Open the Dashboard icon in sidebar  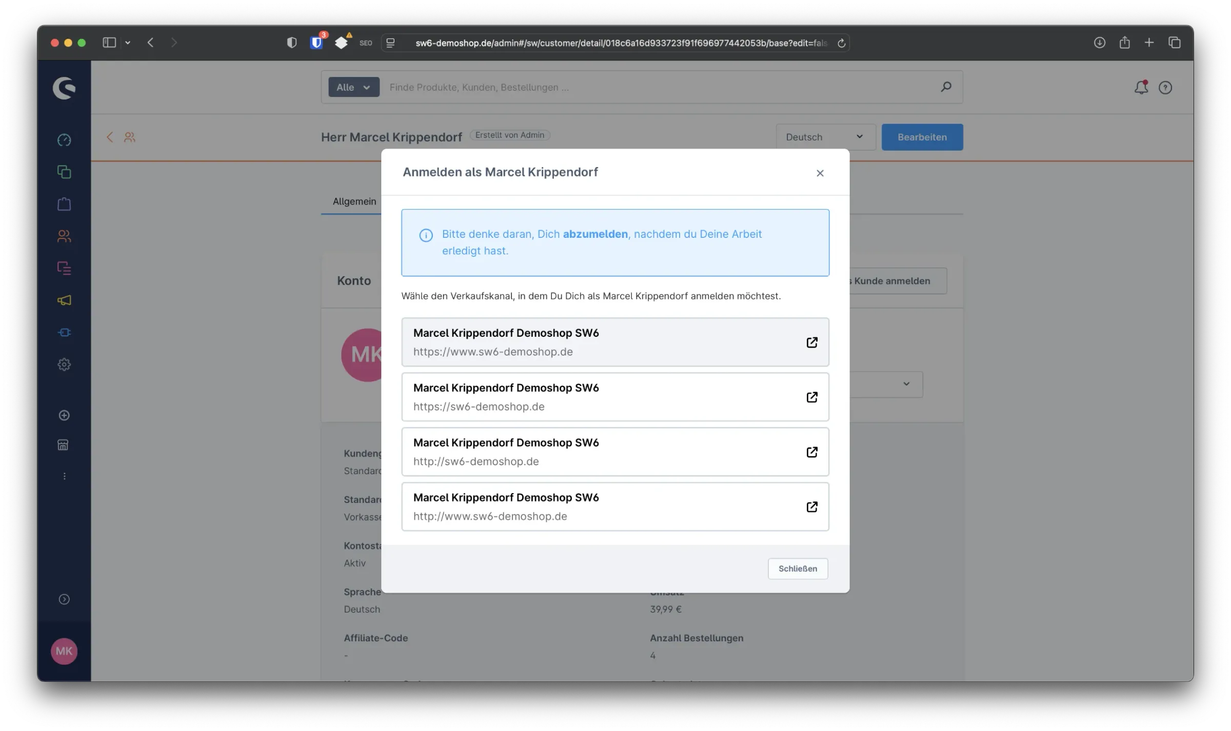click(64, 140)
